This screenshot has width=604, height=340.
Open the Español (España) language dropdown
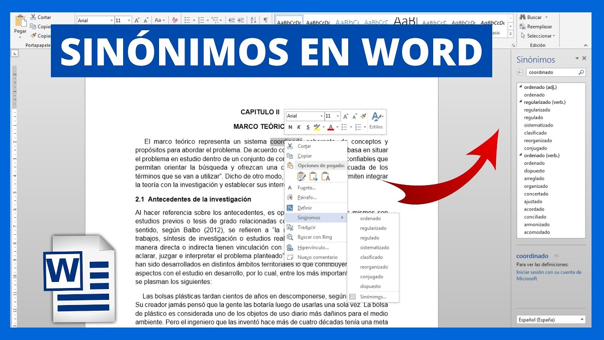pos(582,320)
